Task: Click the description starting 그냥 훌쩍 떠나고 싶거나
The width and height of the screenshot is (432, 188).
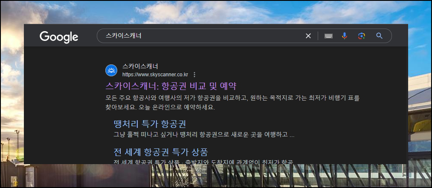Action: [x=204, y=135]
